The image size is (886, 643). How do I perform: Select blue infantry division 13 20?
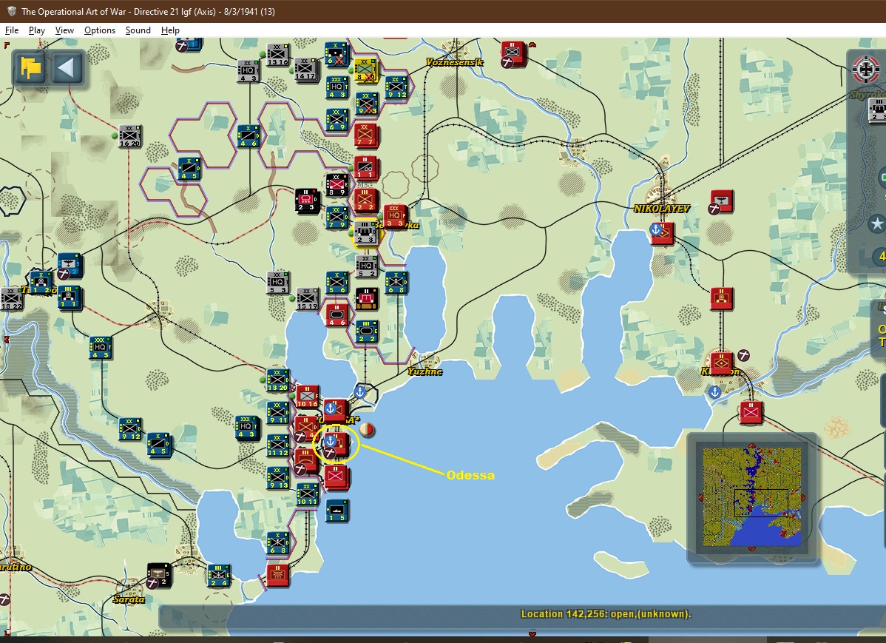pyautogui.click(x=277, y=380)
